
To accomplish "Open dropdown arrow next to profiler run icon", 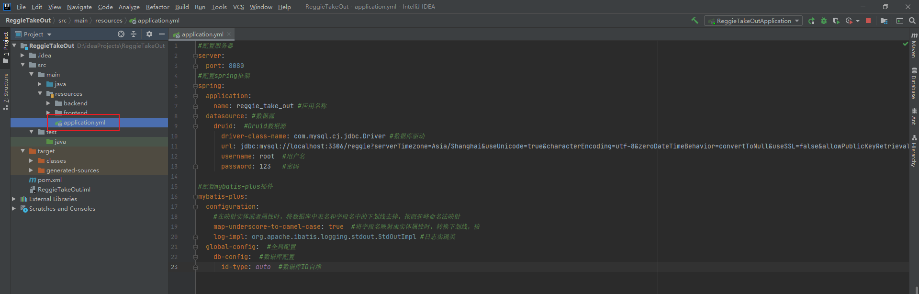I will 857,21.
